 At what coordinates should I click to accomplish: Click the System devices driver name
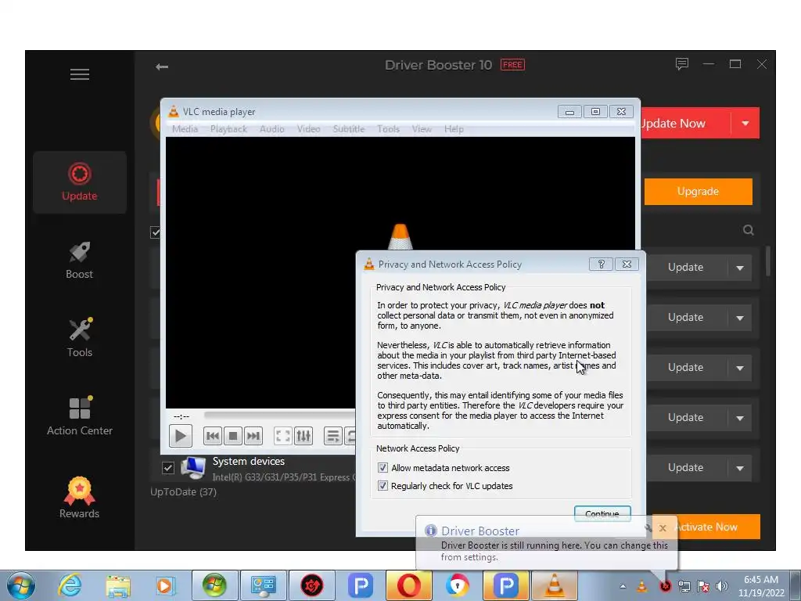(249, 462)
